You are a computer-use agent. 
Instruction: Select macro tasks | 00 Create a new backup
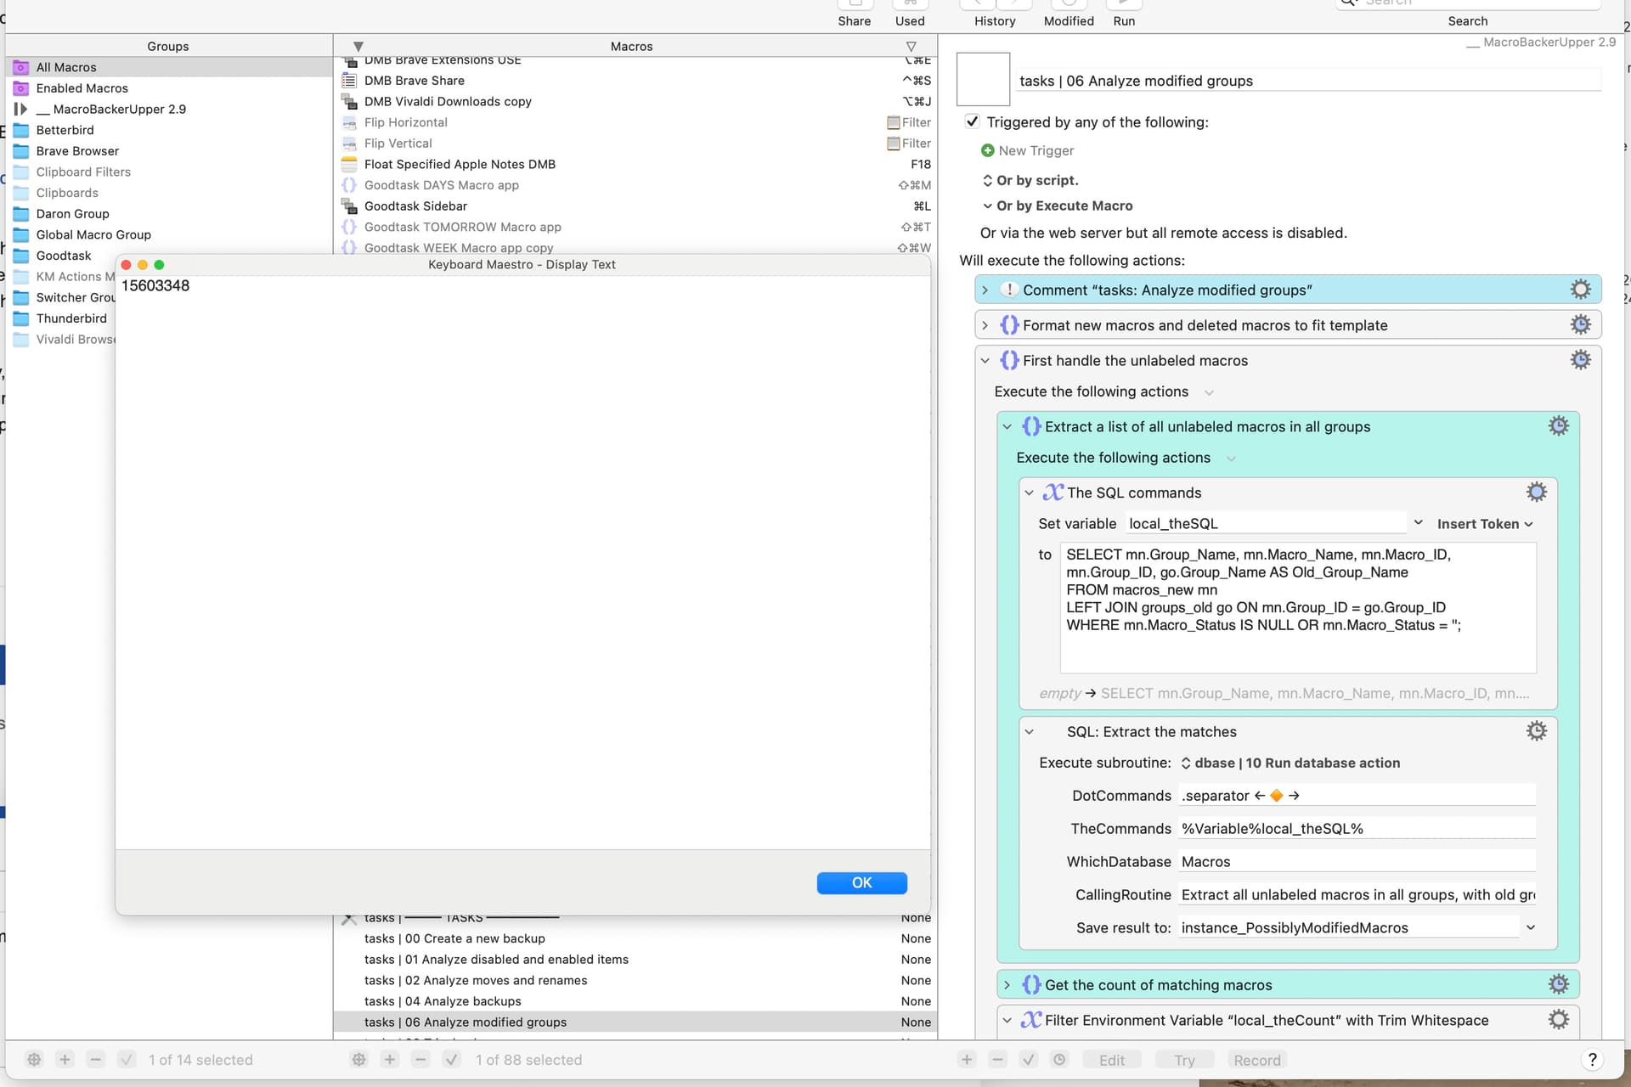(x=635, y=938)
